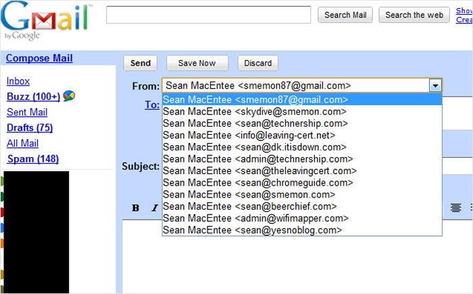
Task: Choose skydive@smemon.com as sender
Action: pyautogui.click(x=254, y=111)
